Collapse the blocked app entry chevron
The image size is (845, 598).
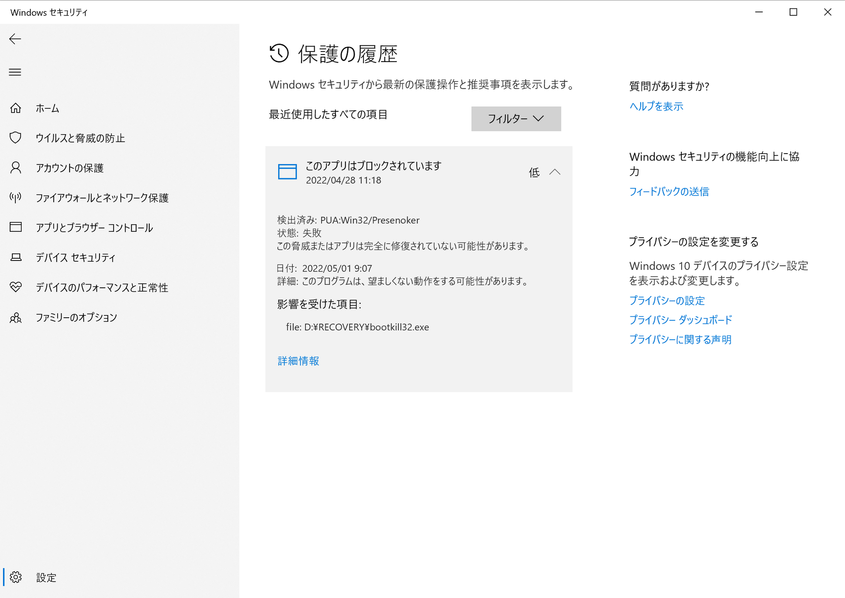(x=555, y=172)
